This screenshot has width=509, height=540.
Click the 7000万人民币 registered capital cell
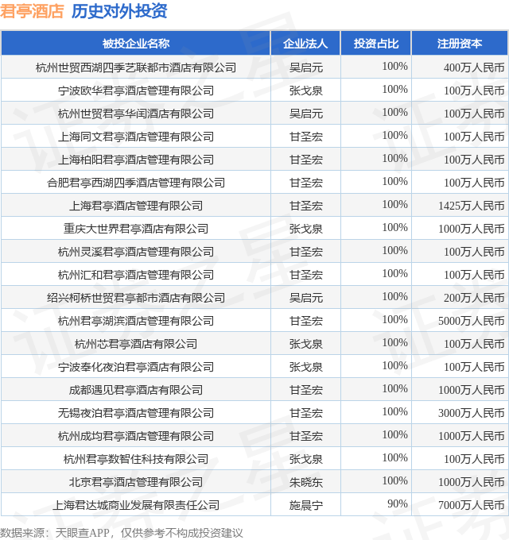pyautogui.click(x=471, y=505)
